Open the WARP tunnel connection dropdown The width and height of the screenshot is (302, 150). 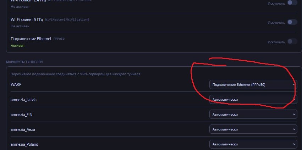coord(253,84)
